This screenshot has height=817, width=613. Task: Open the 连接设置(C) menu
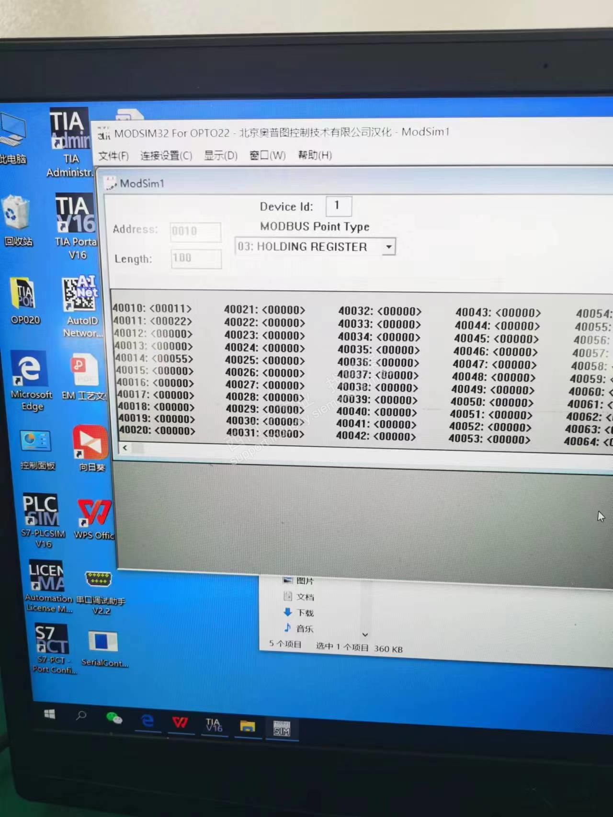[x=166, y=156]
